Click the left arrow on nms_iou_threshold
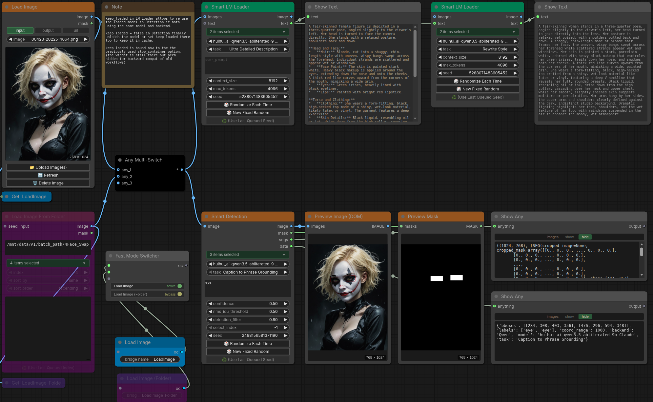 point(210,312)
